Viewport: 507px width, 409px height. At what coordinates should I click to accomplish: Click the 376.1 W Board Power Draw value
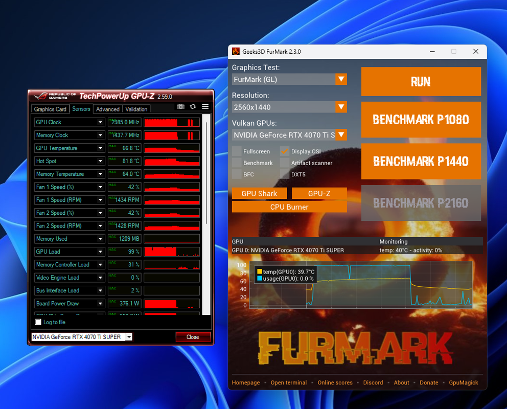tap(125, 303)
